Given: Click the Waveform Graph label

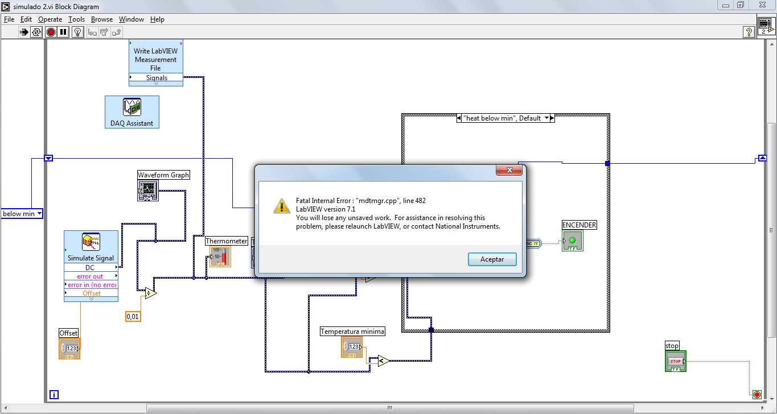Looking at the screenshot, I should (163, 175).
